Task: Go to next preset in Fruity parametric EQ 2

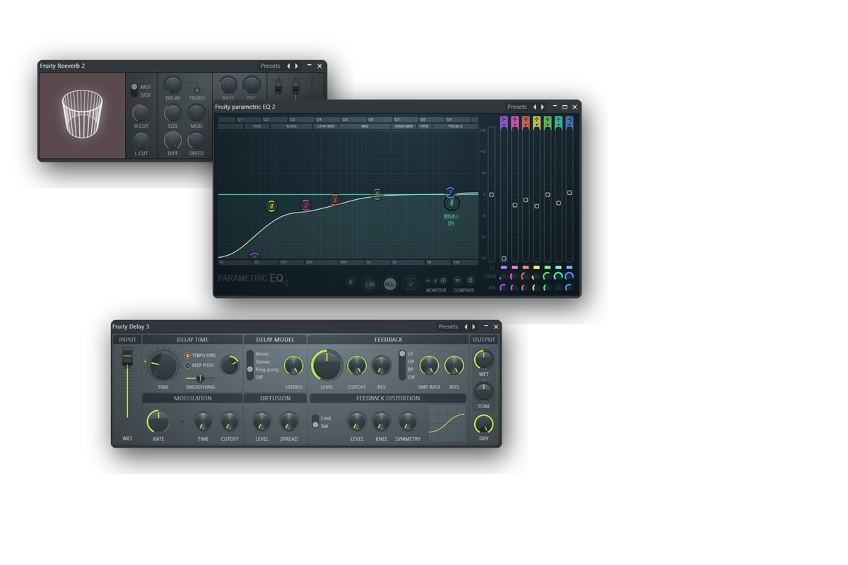Action: (543, 107)
